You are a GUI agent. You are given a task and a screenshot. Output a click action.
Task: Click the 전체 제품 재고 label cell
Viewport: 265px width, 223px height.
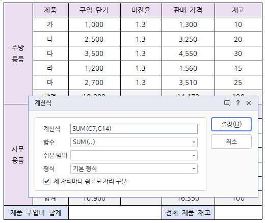(x=188, y=212)
